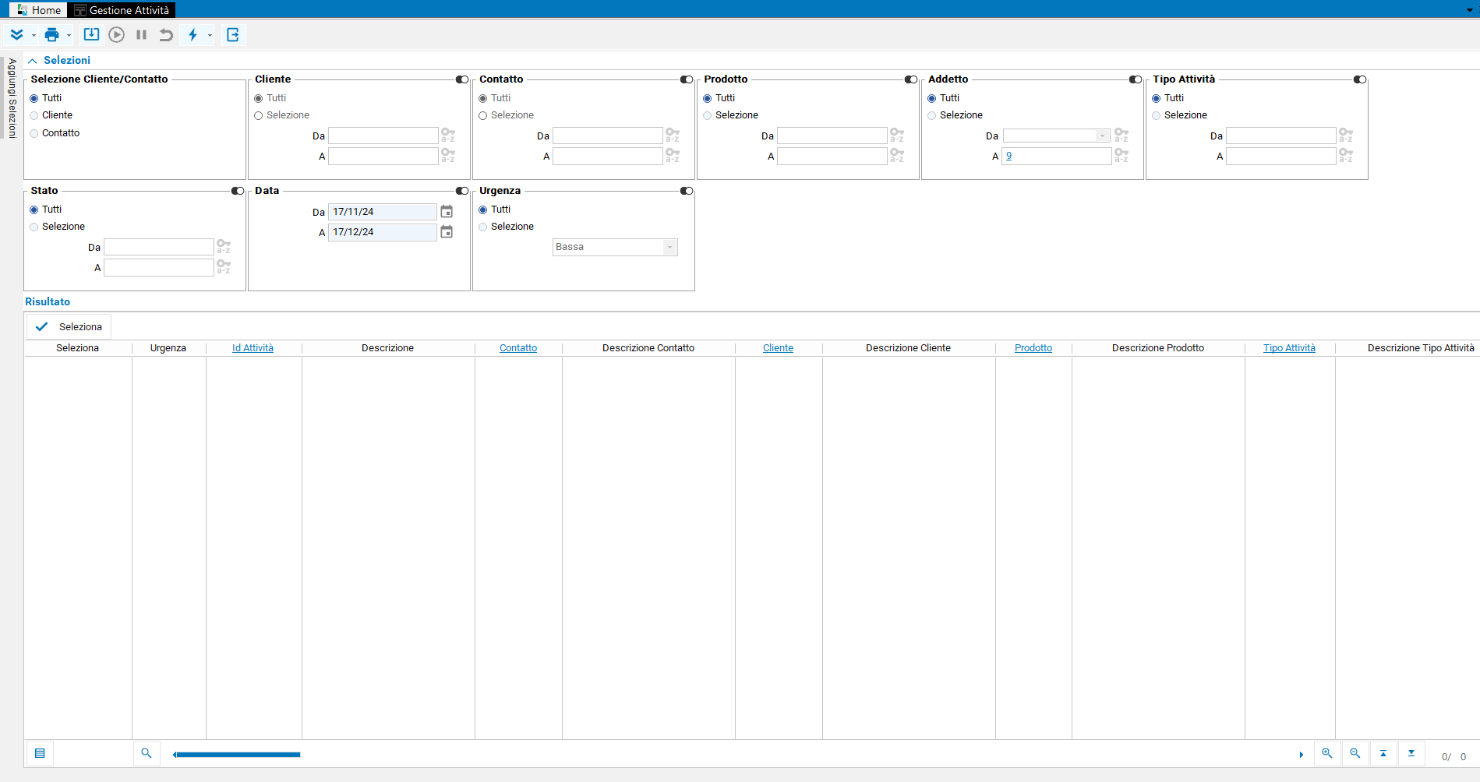Click the Addetto A field with value 9
Image resolution: width=1480 pixels, height=782 pixels.
pos(1056,156)
